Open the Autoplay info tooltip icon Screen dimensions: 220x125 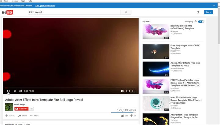(196, 22)
